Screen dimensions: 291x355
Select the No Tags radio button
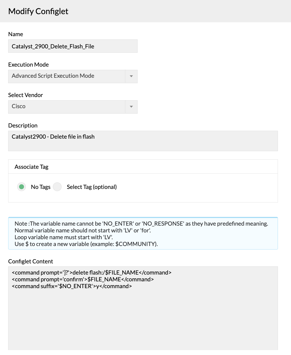pos(22,187)
